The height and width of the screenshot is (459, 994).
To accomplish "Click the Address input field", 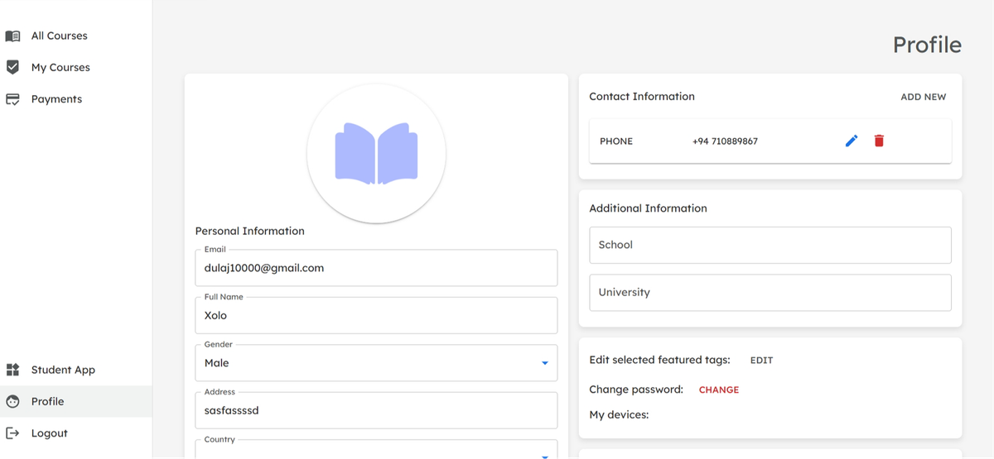I will pyautogui.click(x=376, y=410).
